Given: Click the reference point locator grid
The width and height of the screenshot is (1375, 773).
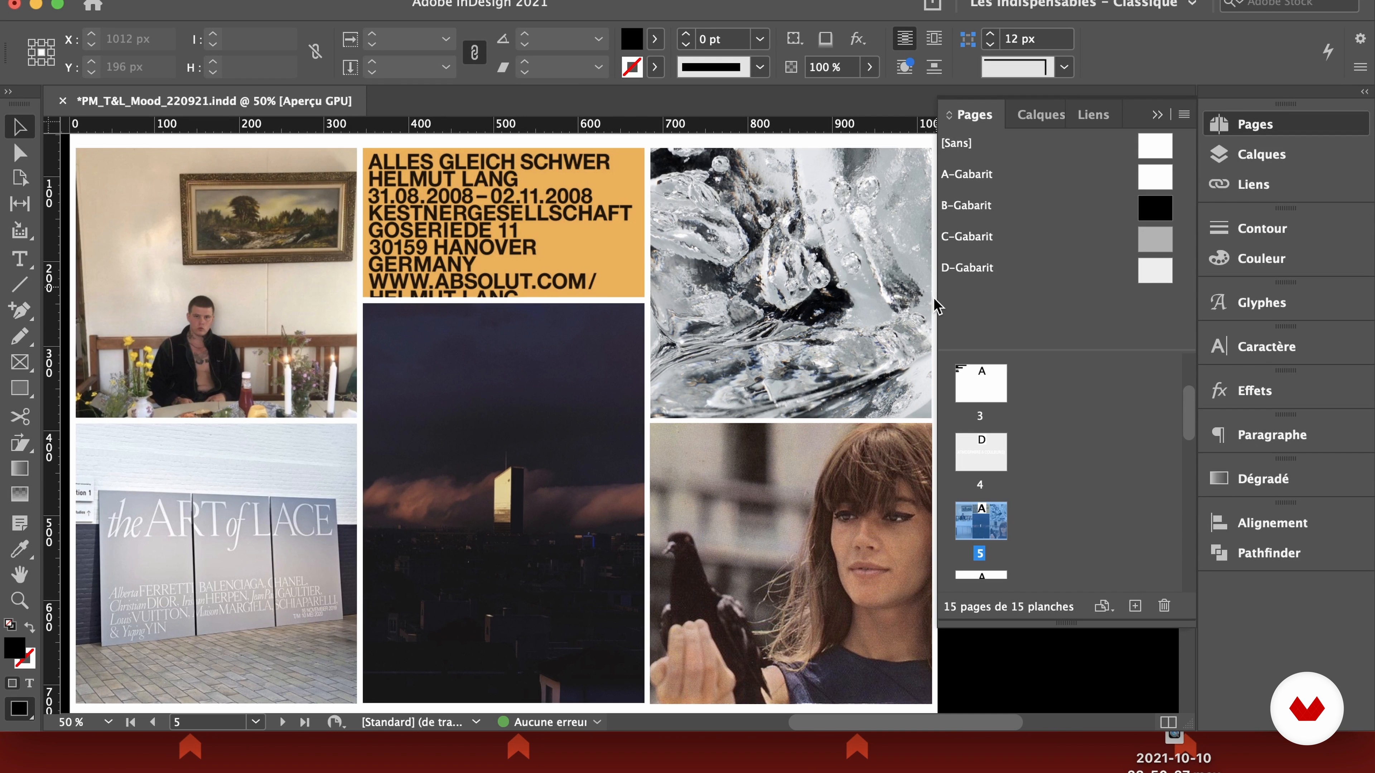Looking at the screenshot, I should coord(41,52).
